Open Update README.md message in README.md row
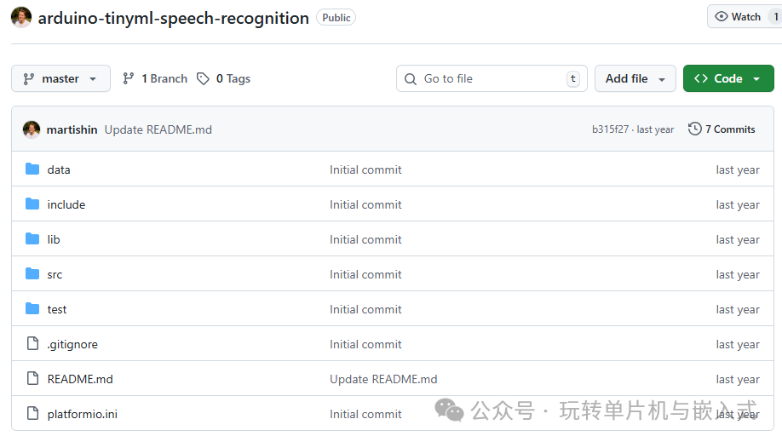782x442 pixels. click(383, 379)
